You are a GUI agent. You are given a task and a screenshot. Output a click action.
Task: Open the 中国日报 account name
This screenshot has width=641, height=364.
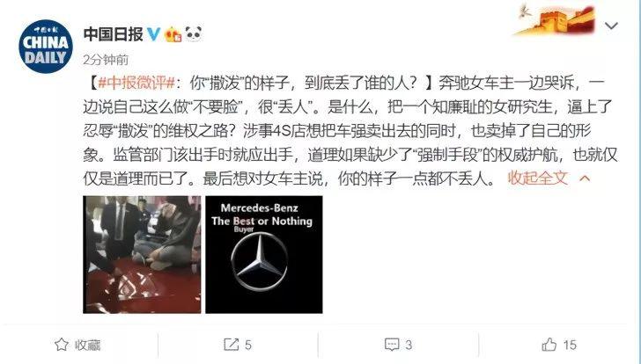[x=114, y=34]
